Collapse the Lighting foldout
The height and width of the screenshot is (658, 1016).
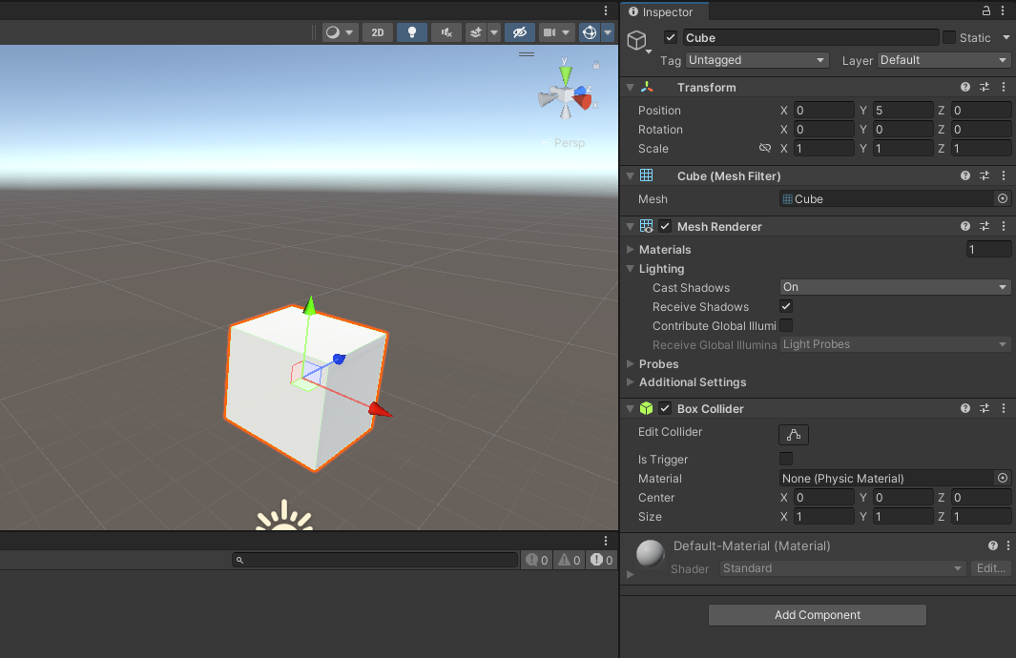630,268
